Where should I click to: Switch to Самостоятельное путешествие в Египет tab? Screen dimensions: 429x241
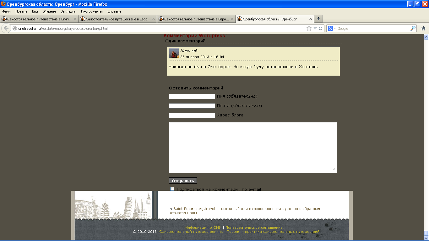pos(39,19)
